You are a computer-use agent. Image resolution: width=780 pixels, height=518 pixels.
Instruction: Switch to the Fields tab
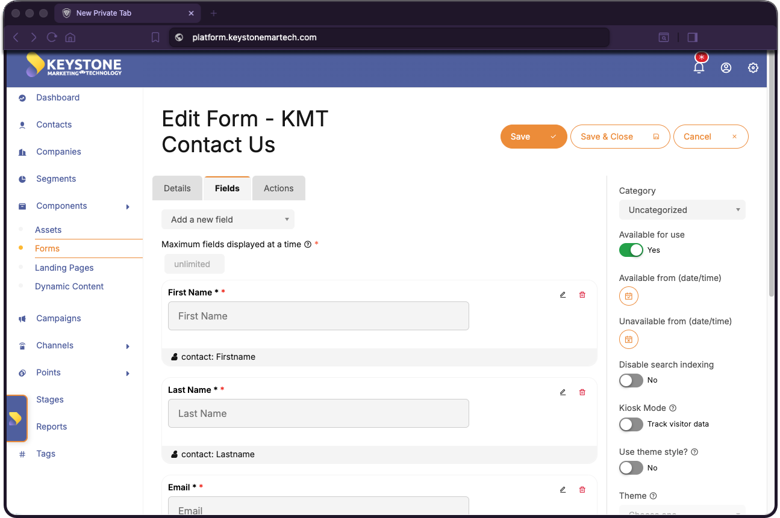[227, 188]
